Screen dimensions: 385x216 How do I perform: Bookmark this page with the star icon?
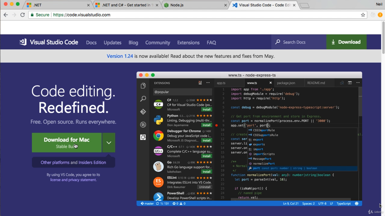tap(363, 15)
